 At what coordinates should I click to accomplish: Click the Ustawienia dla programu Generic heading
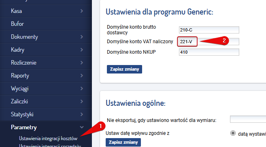pyautogui.click(x=160, y=12)
